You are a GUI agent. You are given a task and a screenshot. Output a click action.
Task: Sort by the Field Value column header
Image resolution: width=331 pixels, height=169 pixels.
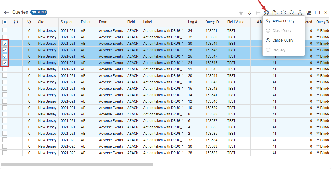pos(238,22)
